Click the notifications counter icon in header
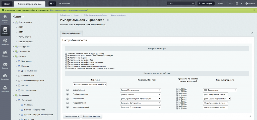 click(x=52, y=4)
